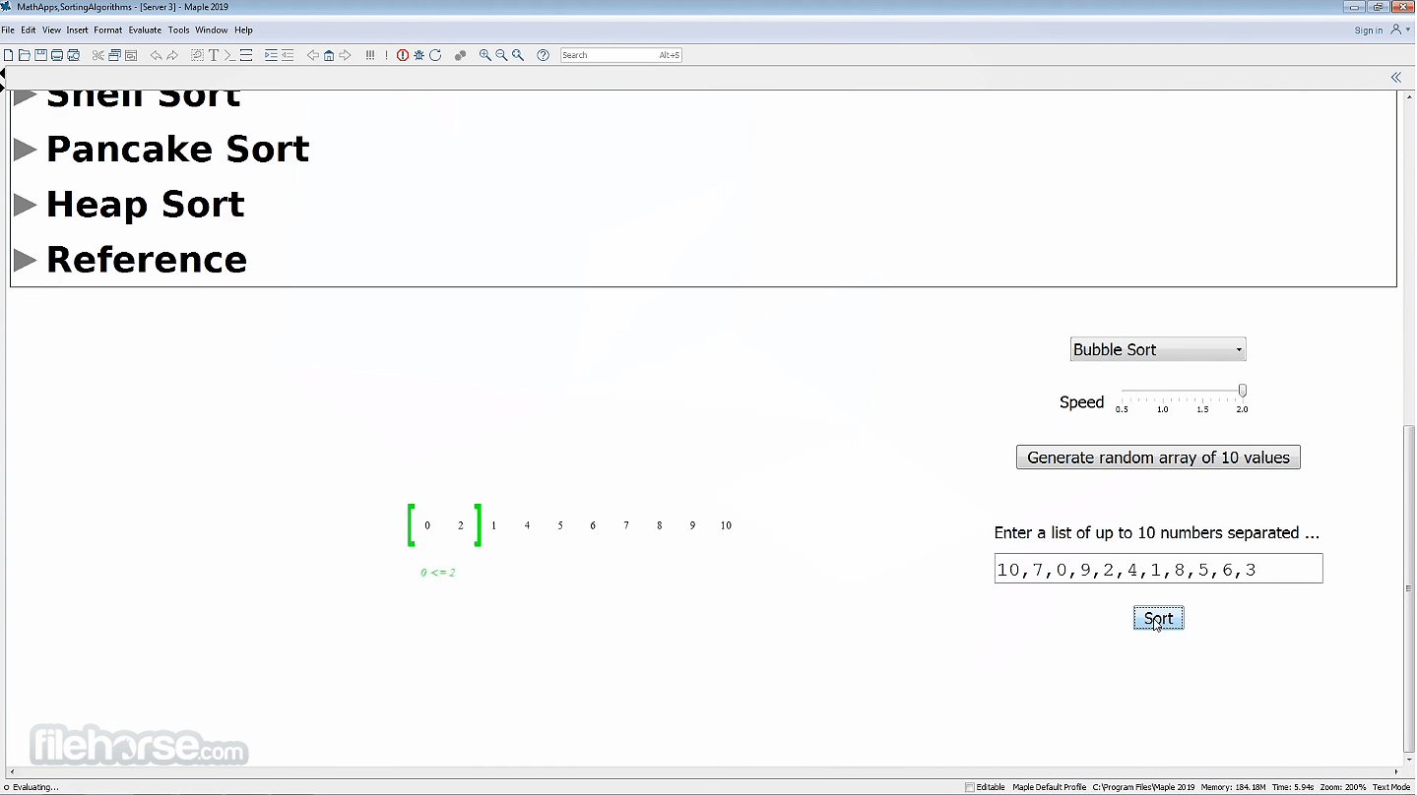Insert plain text with the T icon
This screenshot has height=795, width=1417.
tap(214, 55)
